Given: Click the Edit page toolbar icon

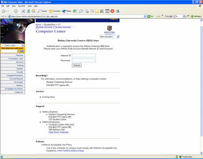Looking at the screenshot, I should point(92,11).
